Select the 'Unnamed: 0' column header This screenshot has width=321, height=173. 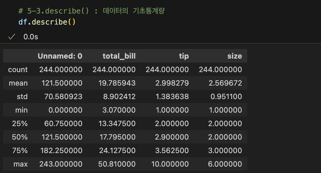[60, 56]
